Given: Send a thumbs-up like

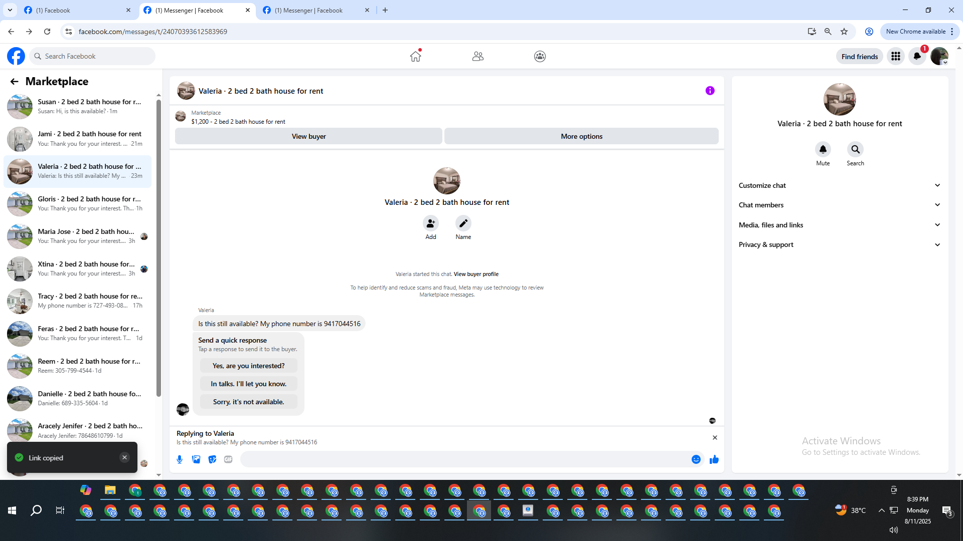Looking at the screenshot, I should 714,459.
